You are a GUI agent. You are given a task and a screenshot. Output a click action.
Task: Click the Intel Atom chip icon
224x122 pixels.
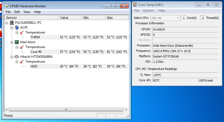(17, 42)
